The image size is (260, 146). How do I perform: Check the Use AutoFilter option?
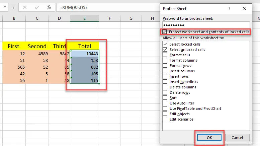pyautogui.click(x=165, y=103)
